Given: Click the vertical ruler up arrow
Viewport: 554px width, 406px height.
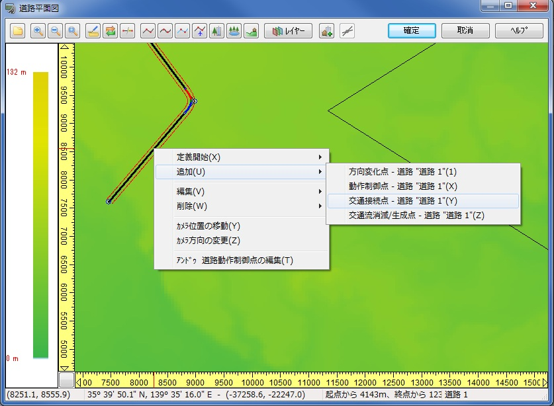Looking at the screenshot, I should (x=65, y=47).
